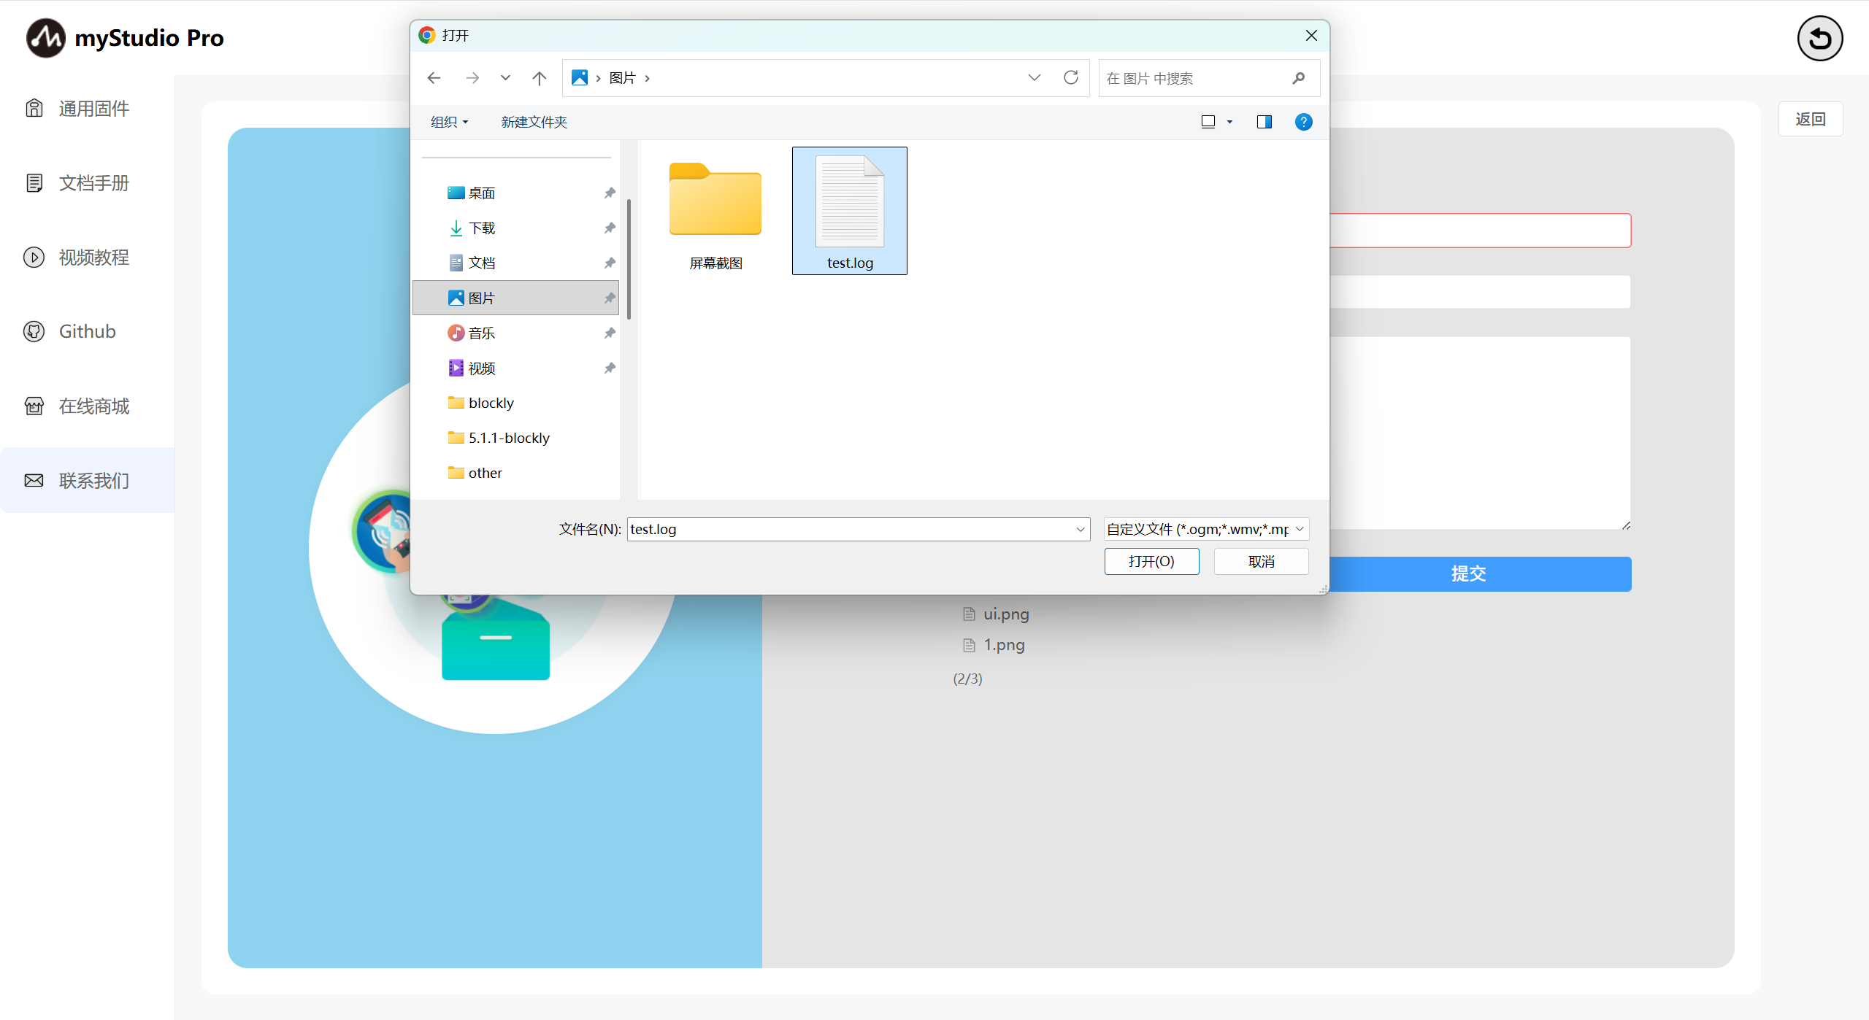Viewport: 1869px width, 1020px height.
Task: Open the 视频教程 sidebar item
Action: (93, 257)
